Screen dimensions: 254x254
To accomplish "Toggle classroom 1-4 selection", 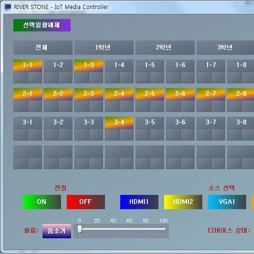I will pos(119,65).
